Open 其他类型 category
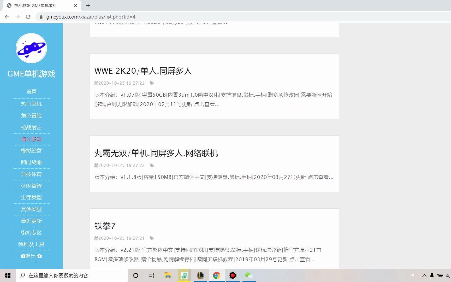The height and width of the screenshot is (282, 451). (x=31, y=209)
